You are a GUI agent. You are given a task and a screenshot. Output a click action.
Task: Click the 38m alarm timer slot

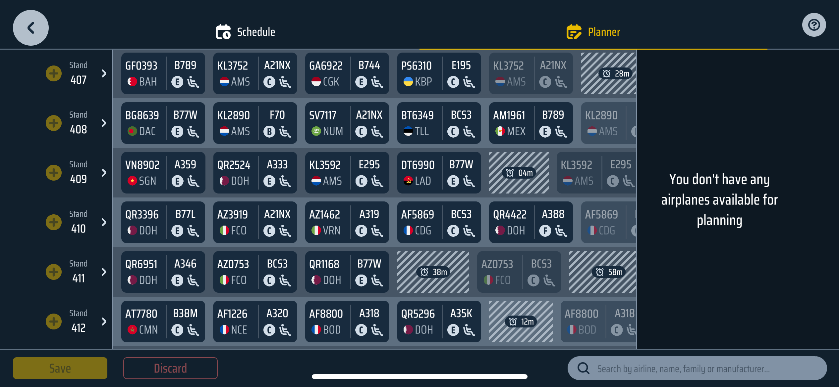tap(433, 272)
